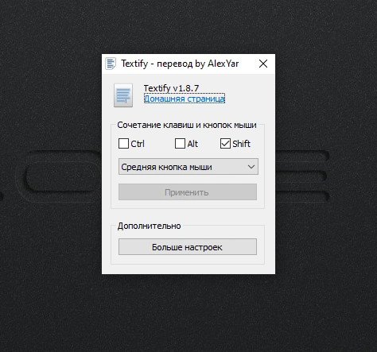Expand the Средняя кнопка мыши dropdown
This screenshot has width=377, height=352.
(x=188, y=167)
